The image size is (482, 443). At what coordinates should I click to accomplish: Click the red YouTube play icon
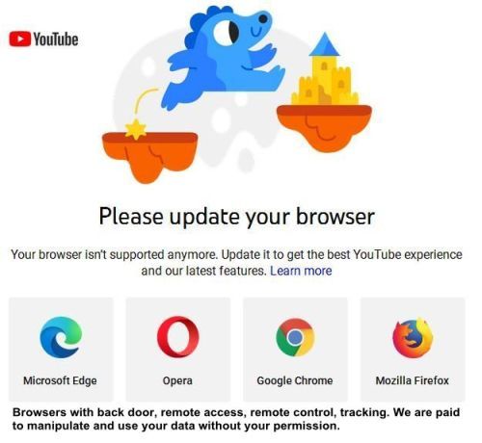coord(20,39)
